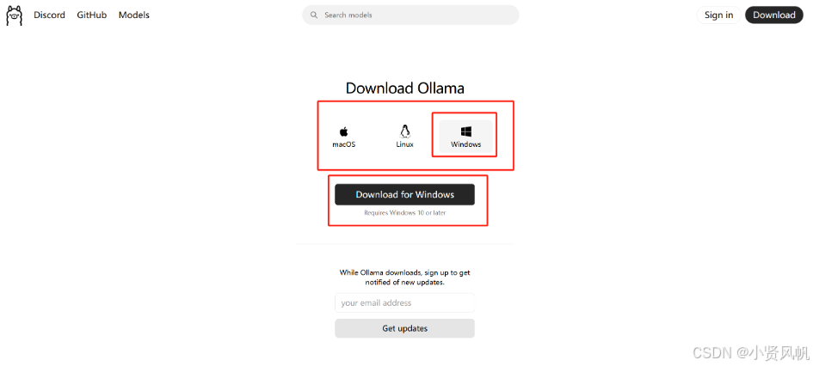
Task: Select the Windows logo icon
Action: click(465, 131)
